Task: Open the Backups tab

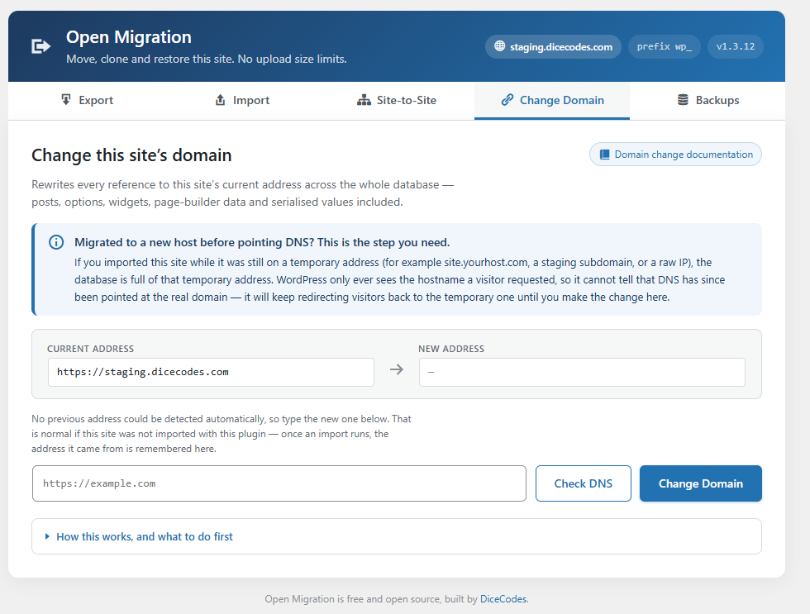Action: point(708,100)
